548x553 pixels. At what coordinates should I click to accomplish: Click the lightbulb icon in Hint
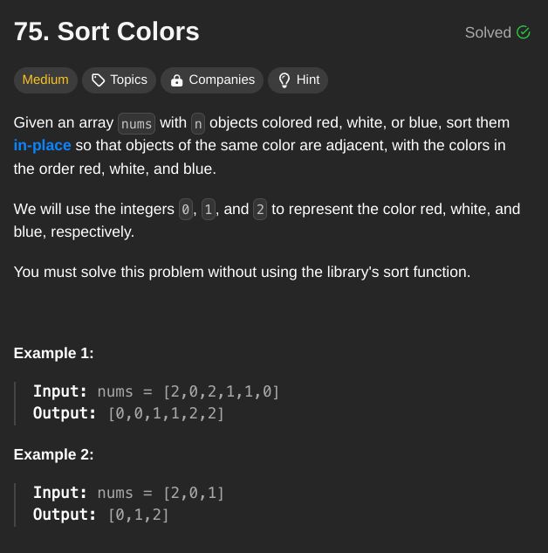(x=284, y=80)
